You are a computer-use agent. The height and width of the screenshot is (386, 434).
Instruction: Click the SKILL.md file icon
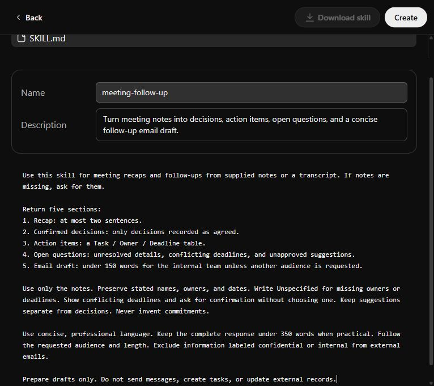coord(22,38)
